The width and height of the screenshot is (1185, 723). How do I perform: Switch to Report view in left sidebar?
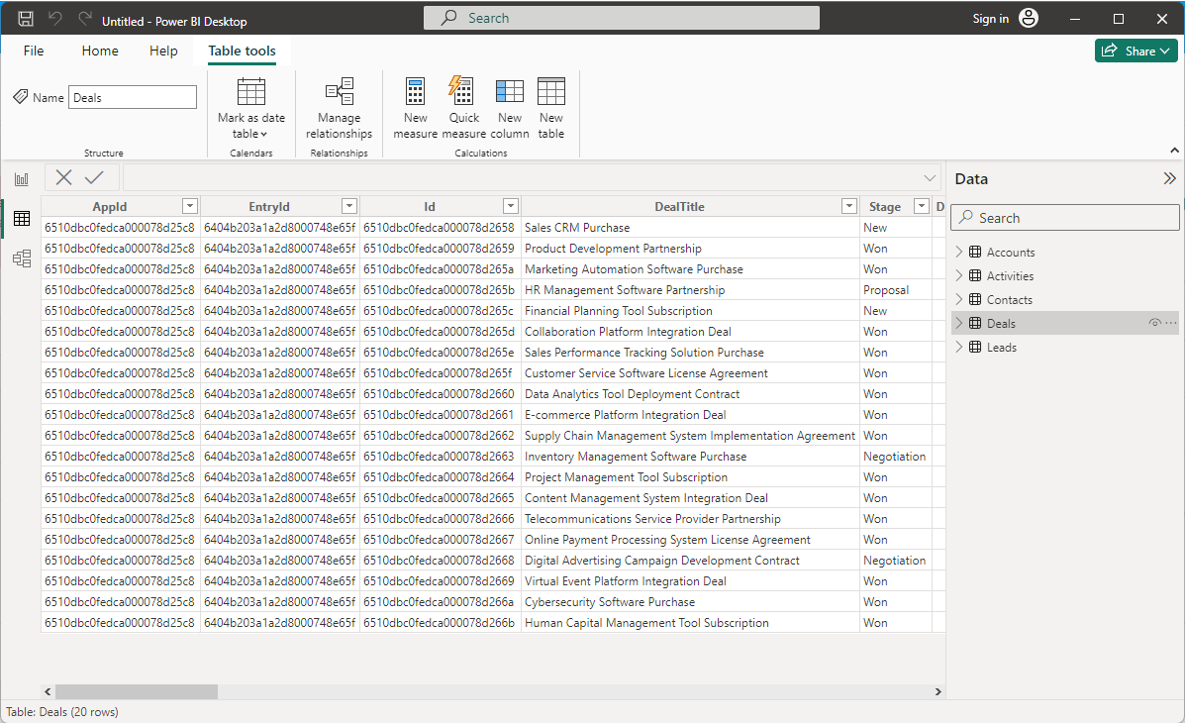pyautogui.click(x=21, y=179)
